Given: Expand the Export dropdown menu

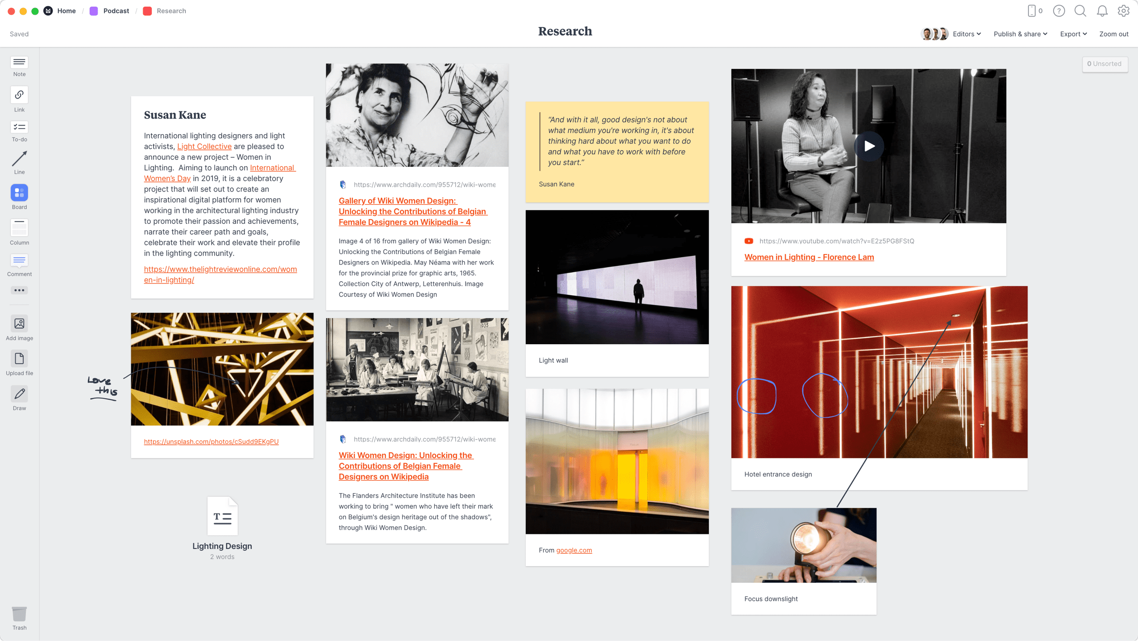Looking at the screenshot, I should pos(1073,33).
